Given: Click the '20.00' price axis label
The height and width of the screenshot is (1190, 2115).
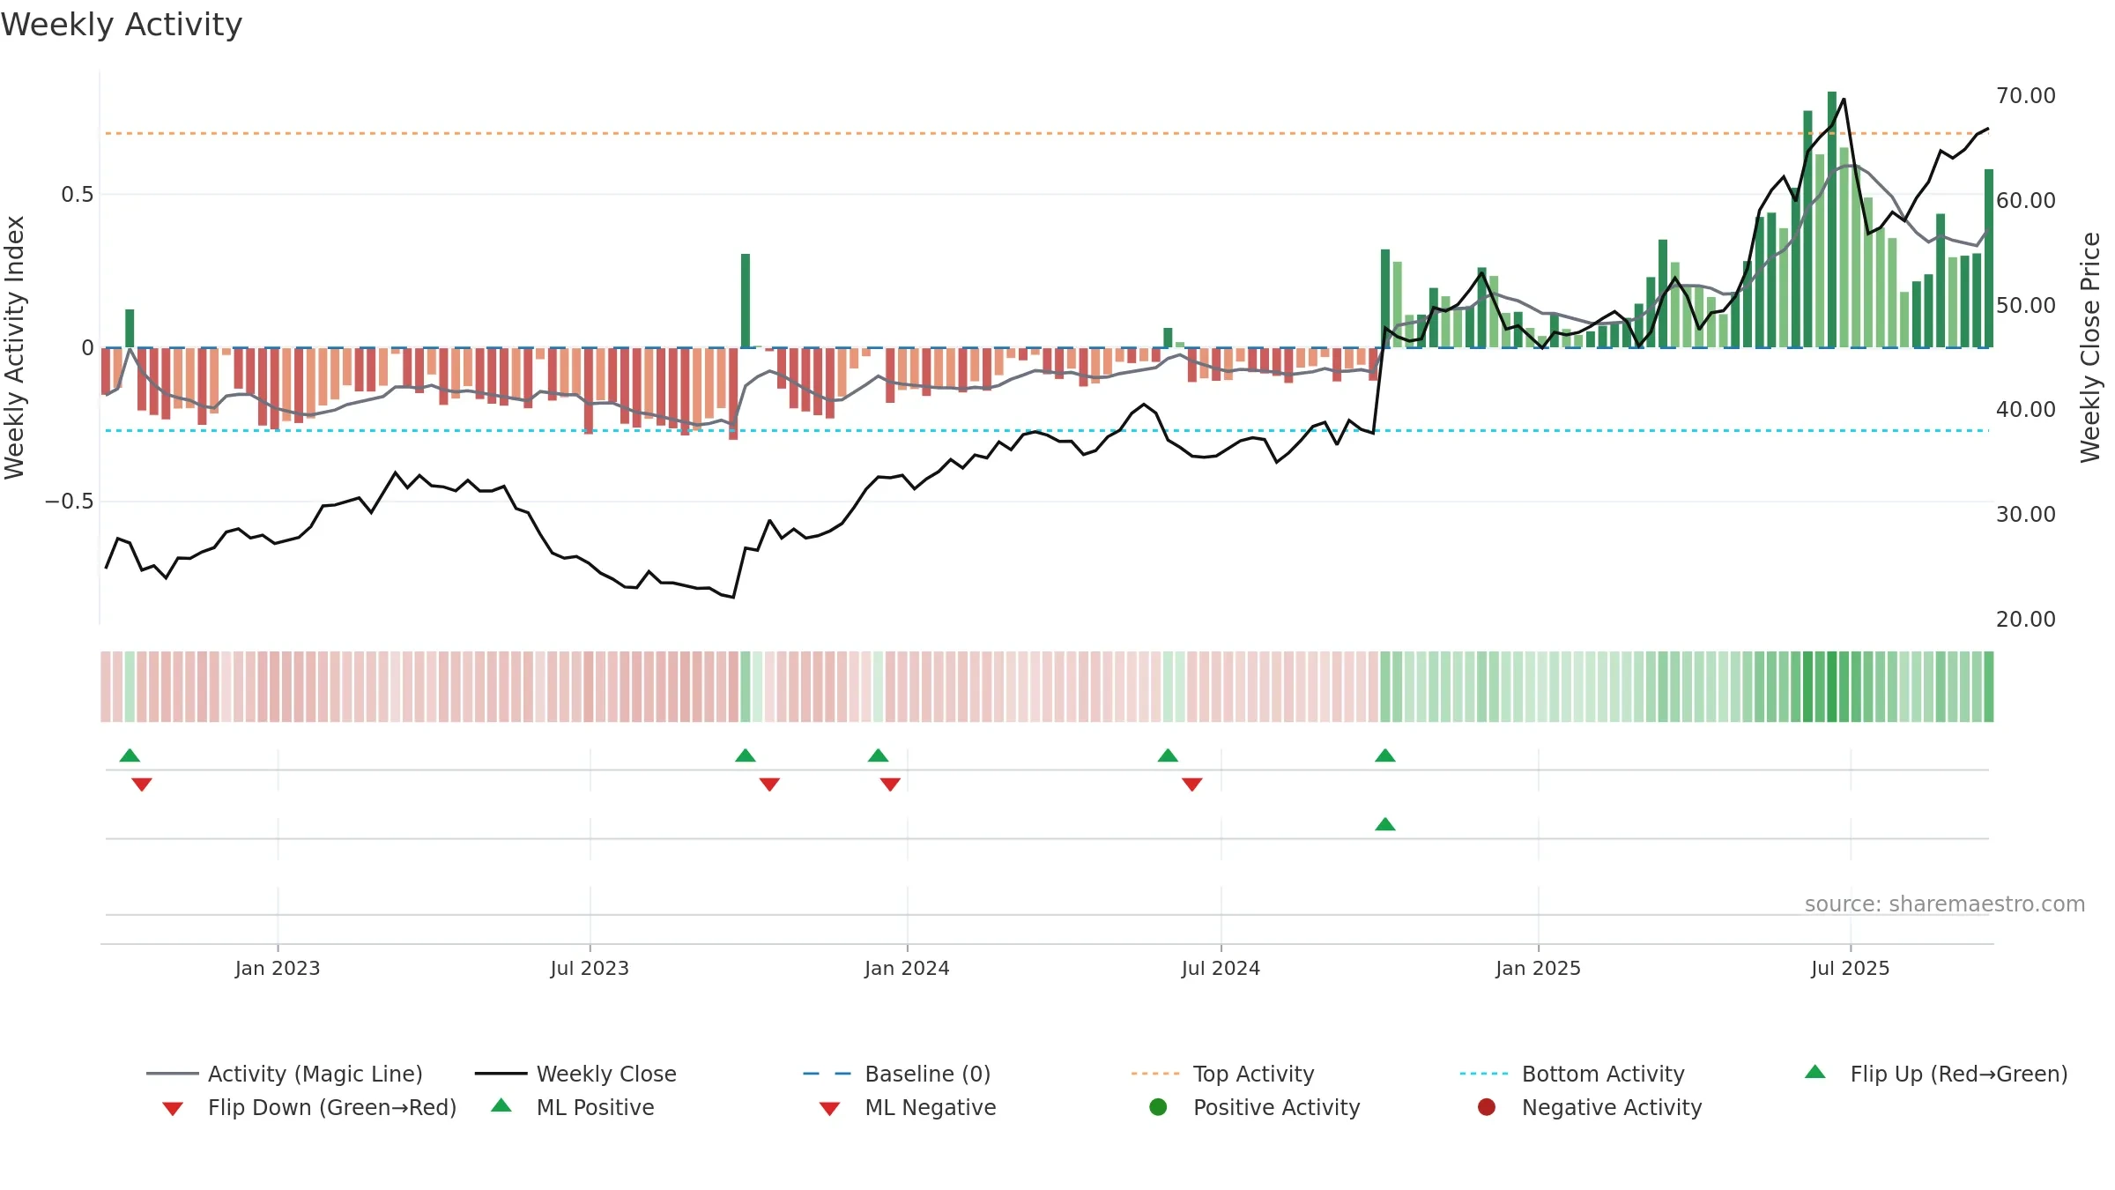Looking at the screenshot, I should [2026, 619].
